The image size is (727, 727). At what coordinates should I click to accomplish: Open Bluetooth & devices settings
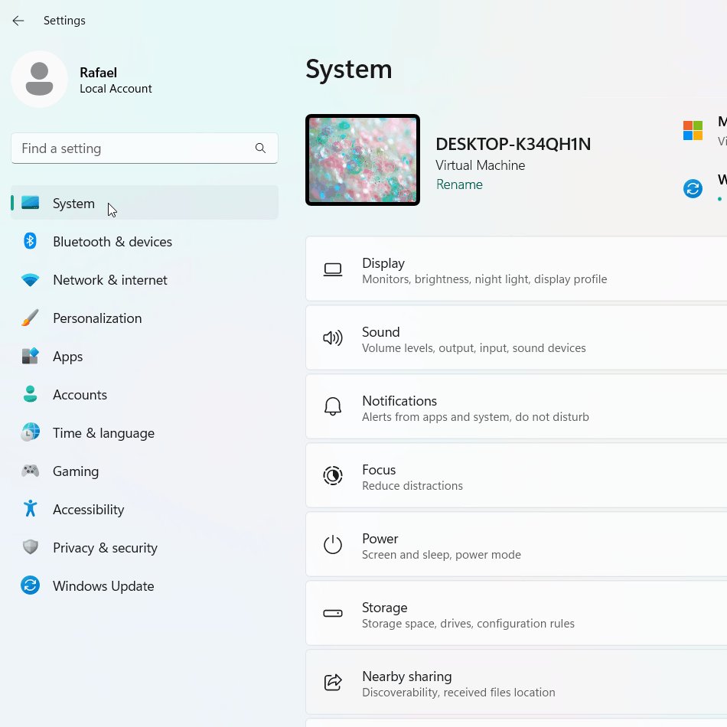(x=145, y=241)
